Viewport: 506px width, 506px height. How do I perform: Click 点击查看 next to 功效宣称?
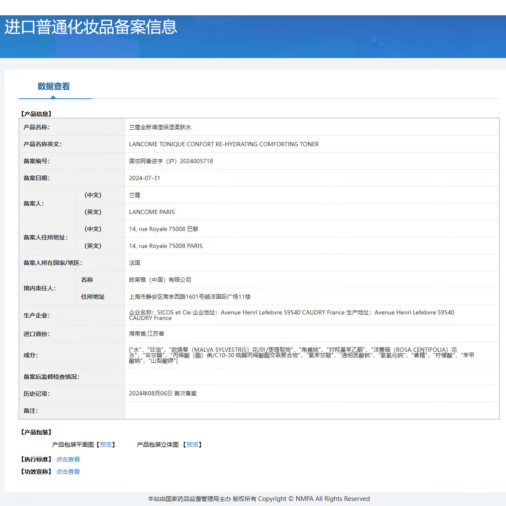68,472
